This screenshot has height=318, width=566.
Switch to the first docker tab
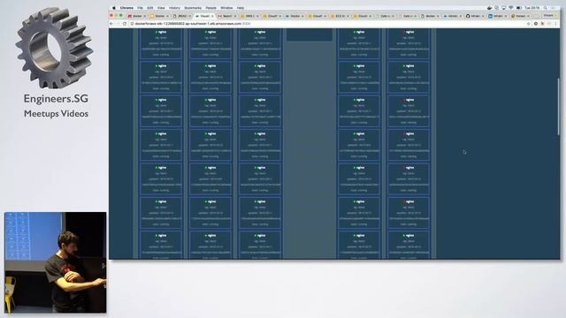(x=137, y=16)
